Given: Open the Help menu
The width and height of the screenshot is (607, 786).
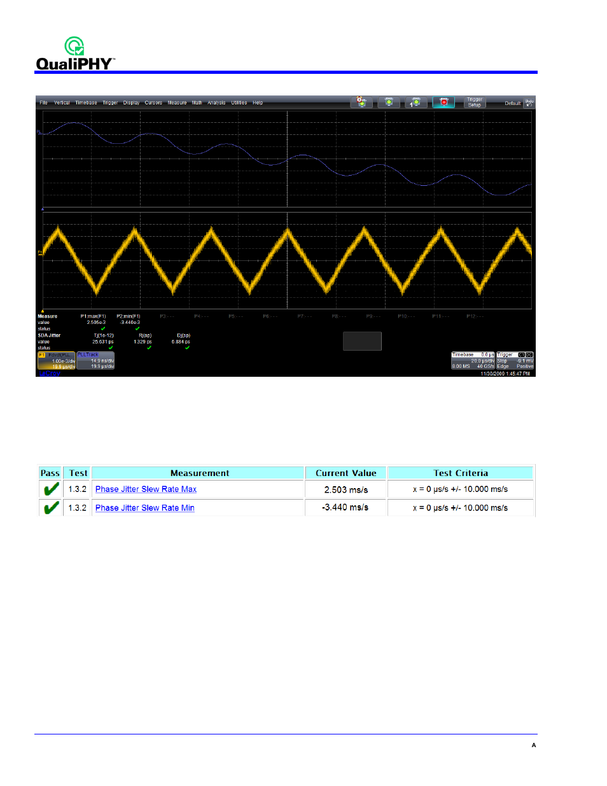Looking at the screenshot, I should pyautogui.click(x=258, y=102).
